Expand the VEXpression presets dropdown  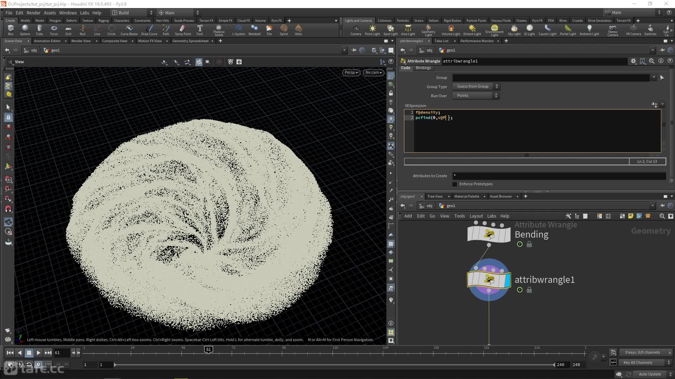[x=662, y=105]
